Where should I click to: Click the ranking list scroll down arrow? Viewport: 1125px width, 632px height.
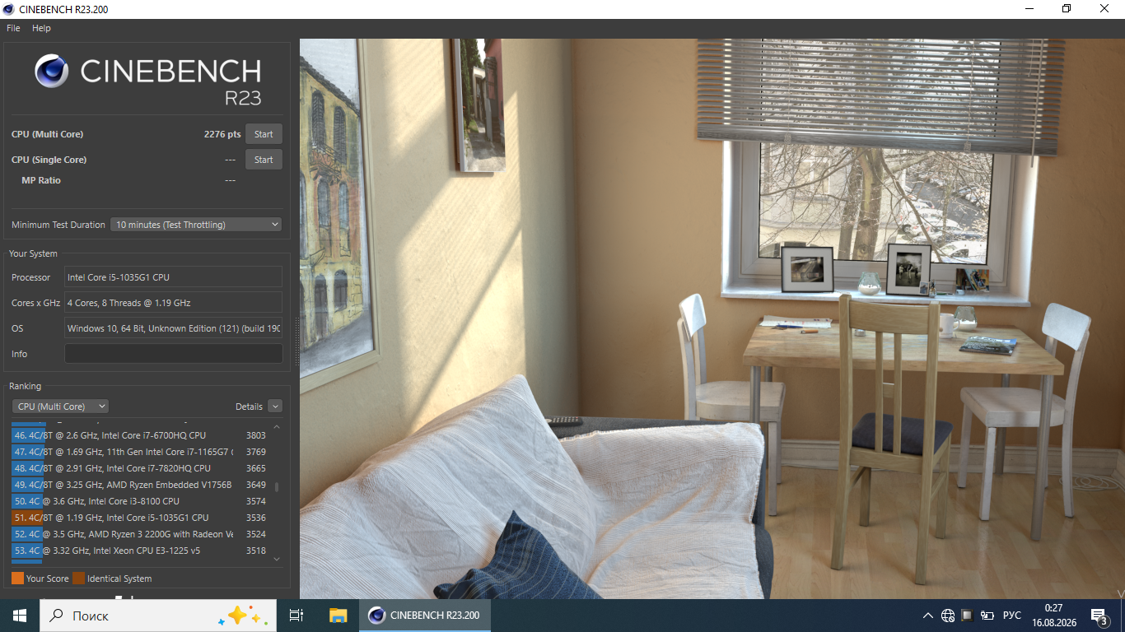(x=277, y=560)
